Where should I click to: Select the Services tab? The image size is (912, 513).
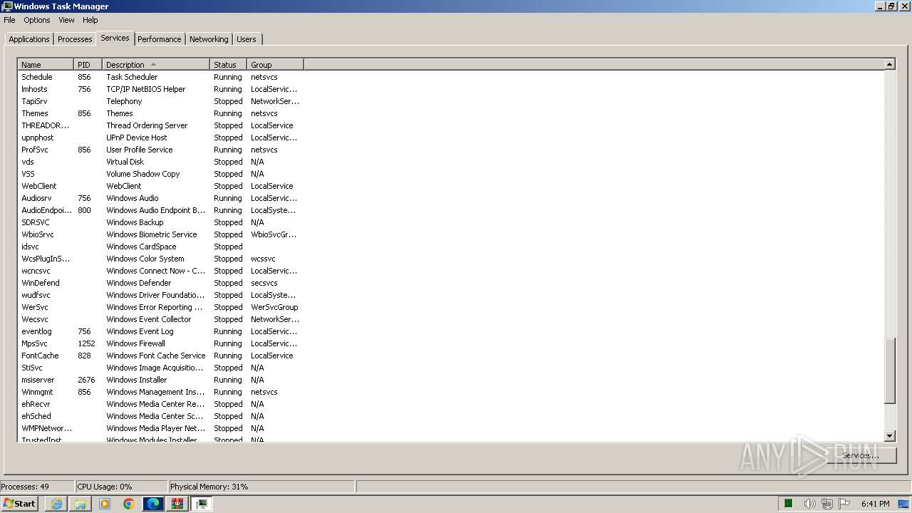click(115, 38)
